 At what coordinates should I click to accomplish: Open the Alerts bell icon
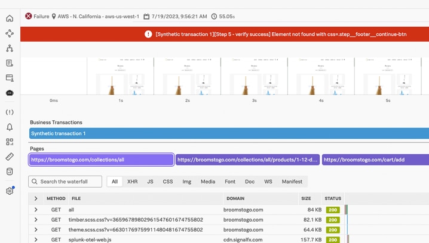[10, 127]
